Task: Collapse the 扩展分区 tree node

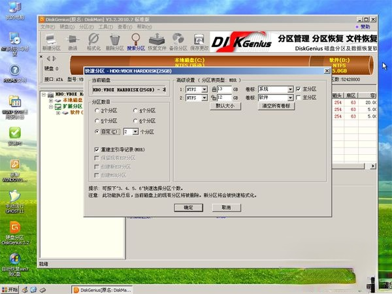Action: (51, 106)
